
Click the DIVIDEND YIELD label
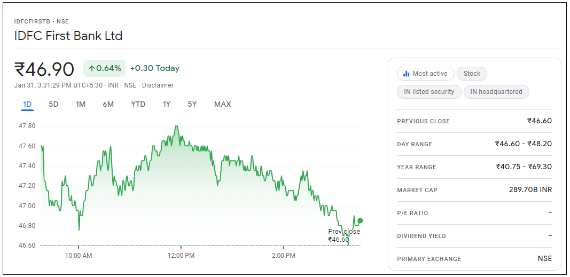[421, 236]
